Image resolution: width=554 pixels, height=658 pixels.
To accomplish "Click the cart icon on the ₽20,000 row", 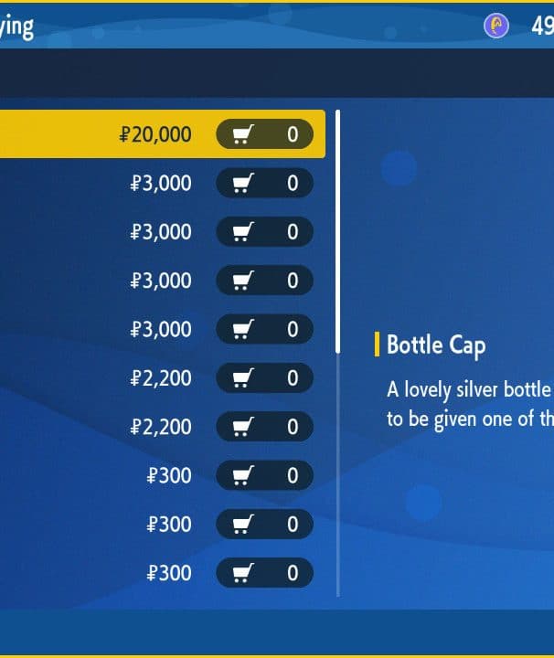I will click(243, 134).
